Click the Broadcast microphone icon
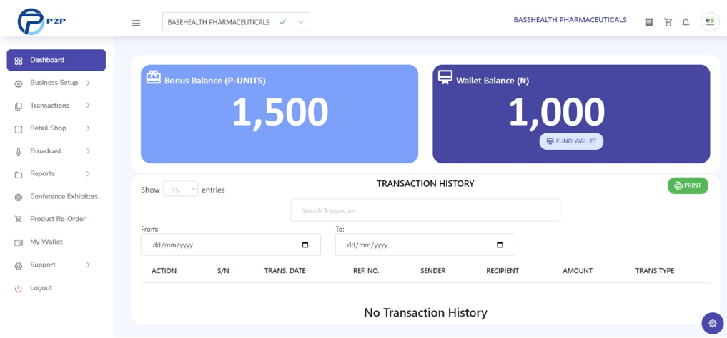This screenshot has height=338, width=727. [19, 152]
